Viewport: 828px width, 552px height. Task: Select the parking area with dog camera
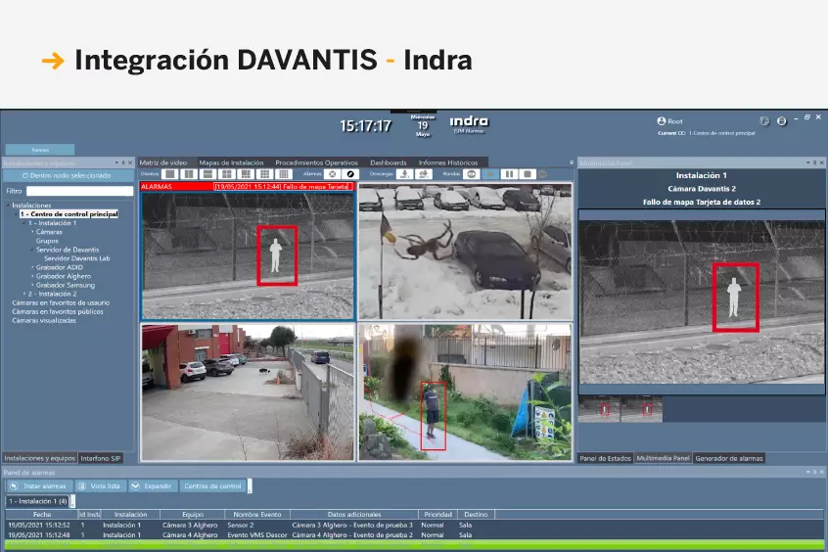249,392
